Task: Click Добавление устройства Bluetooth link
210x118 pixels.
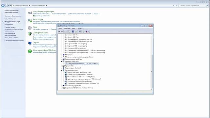Action: tap(79, 14)
